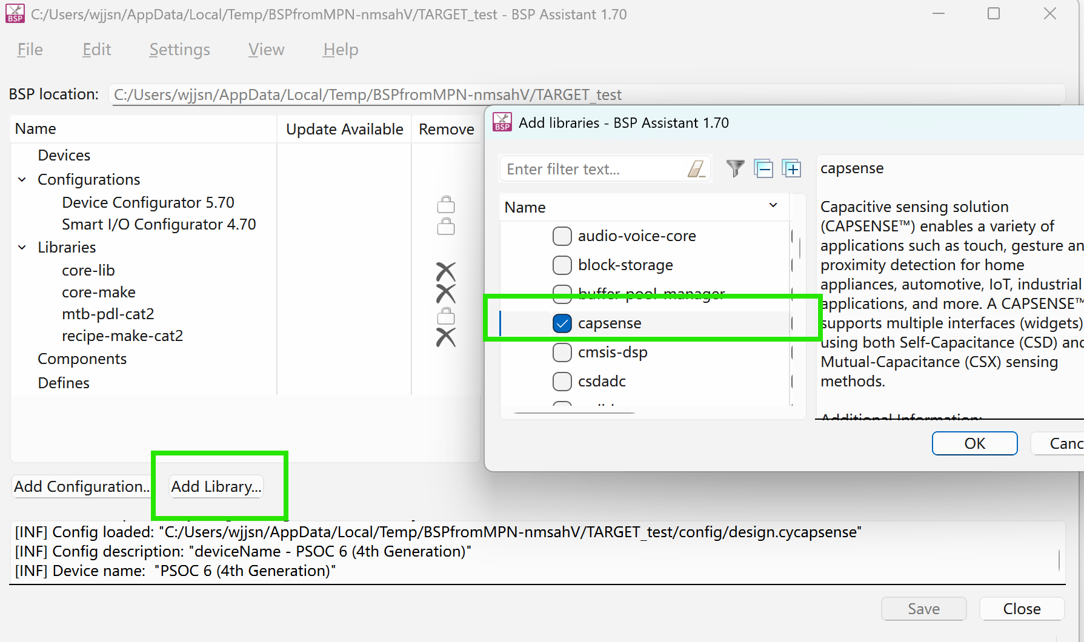The height and width of the screenshot is (642, 1084).
Task: Open the View menu
Action: click(x=267, y=50)
